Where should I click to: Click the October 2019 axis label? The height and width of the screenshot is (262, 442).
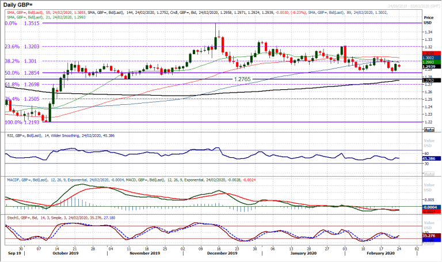tap(66, 253)
